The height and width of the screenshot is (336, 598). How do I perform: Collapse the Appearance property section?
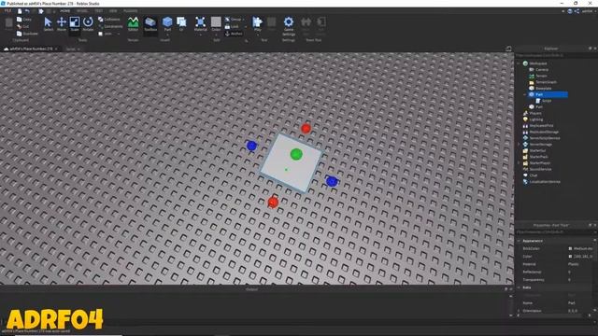click(519, 241)
